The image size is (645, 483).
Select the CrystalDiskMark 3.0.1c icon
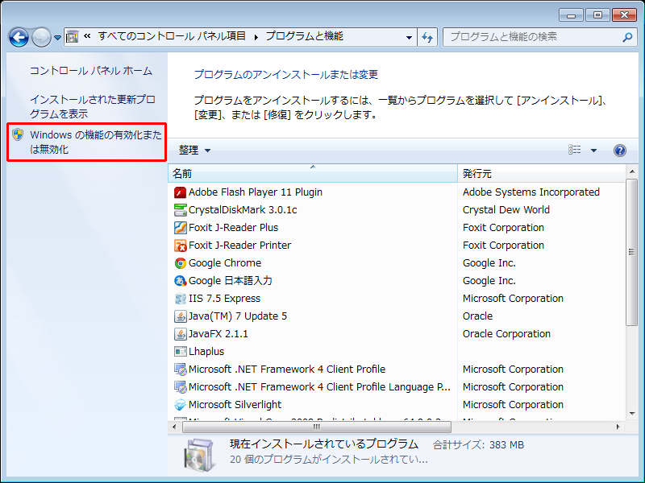coord(180,210)
